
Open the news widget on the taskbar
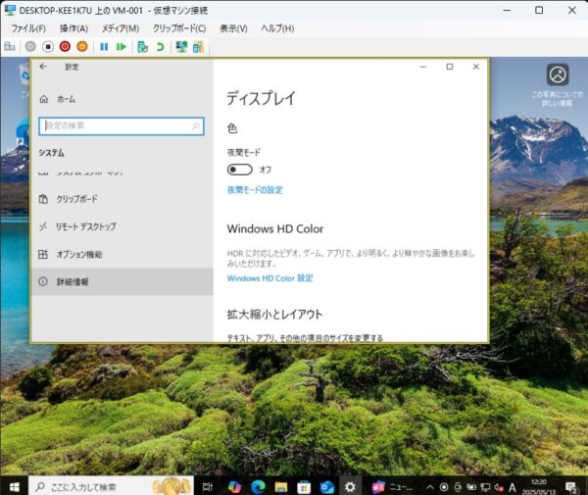click(x=391, y=487)
